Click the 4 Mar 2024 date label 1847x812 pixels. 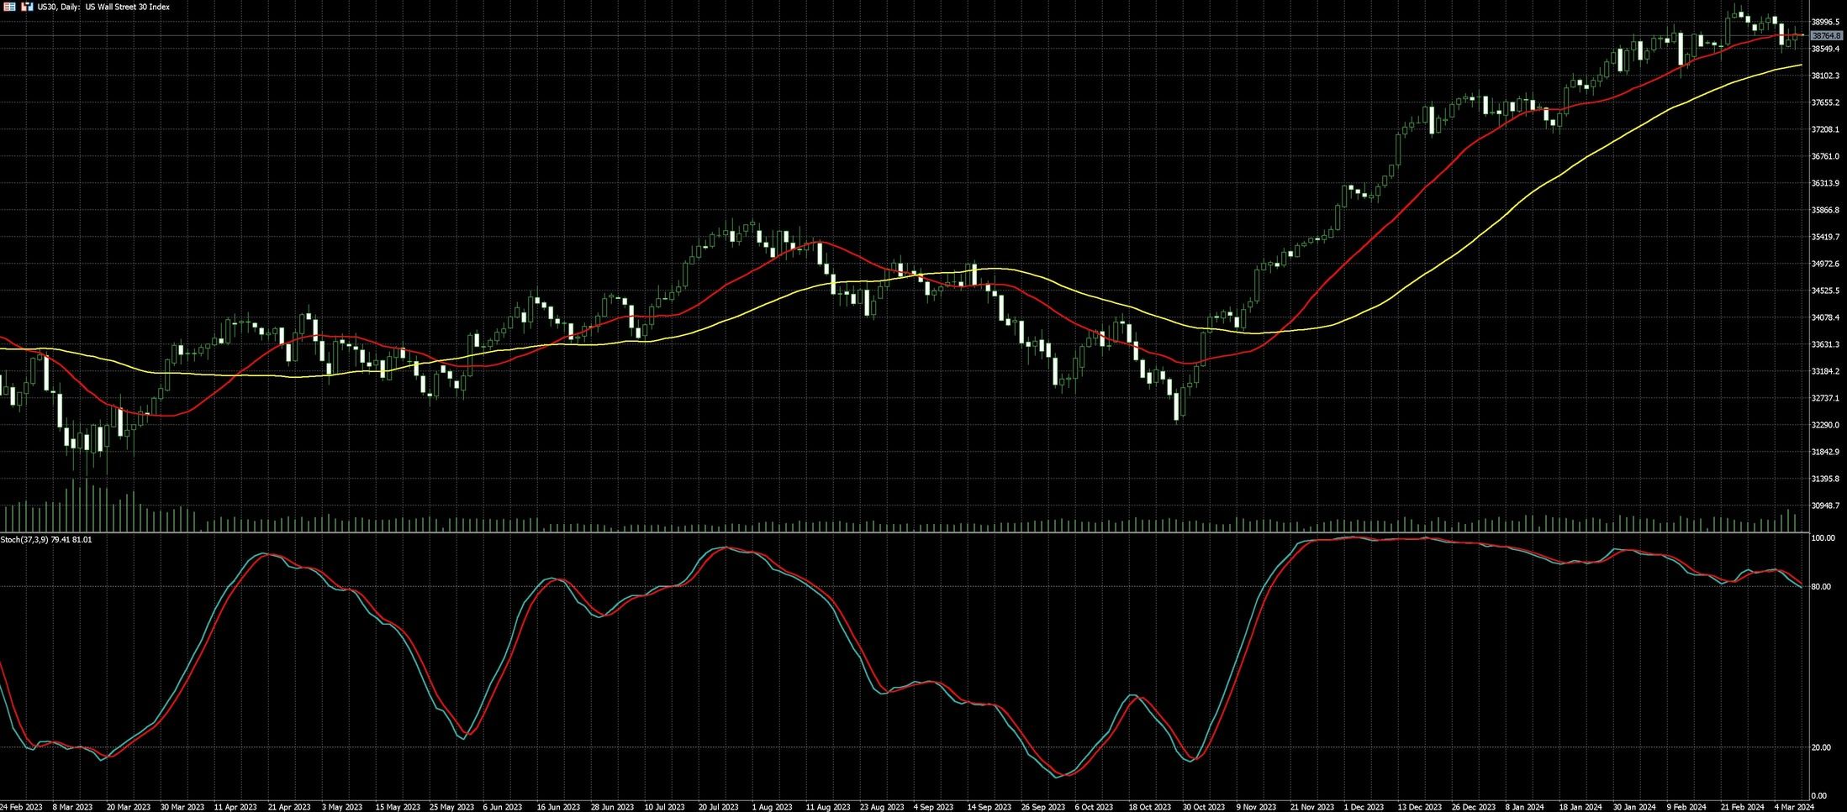click(x=1794, y=807)
